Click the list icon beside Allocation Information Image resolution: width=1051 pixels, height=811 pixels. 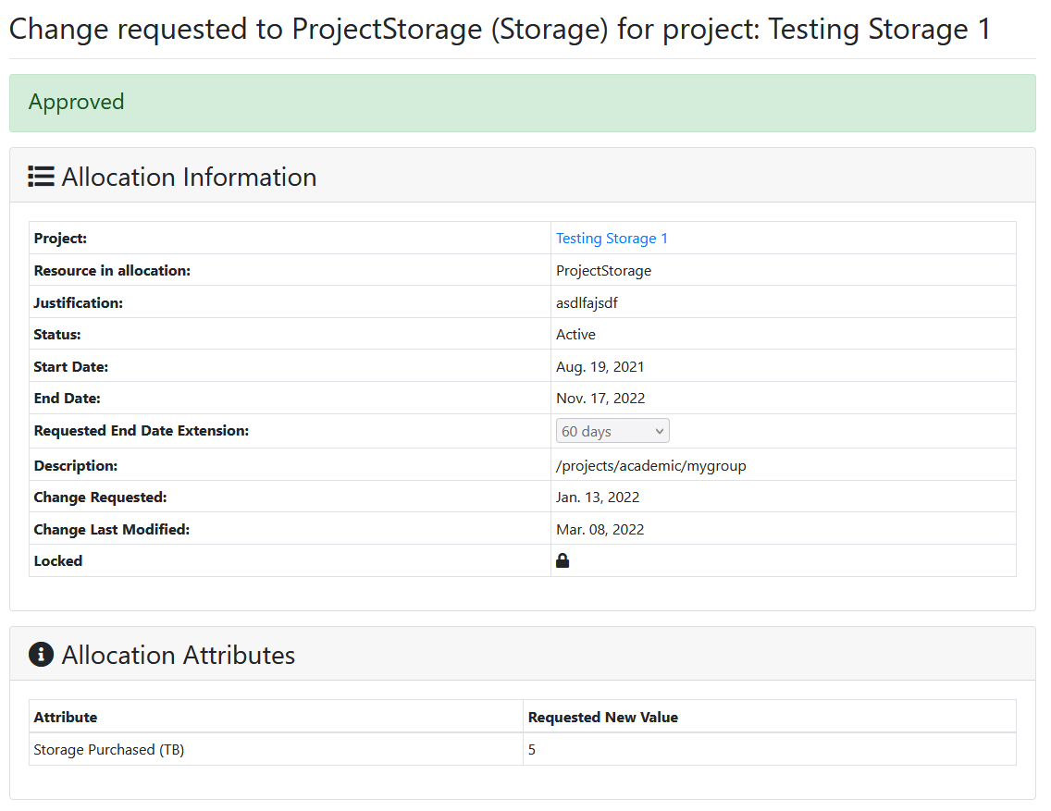pos(41,177)
